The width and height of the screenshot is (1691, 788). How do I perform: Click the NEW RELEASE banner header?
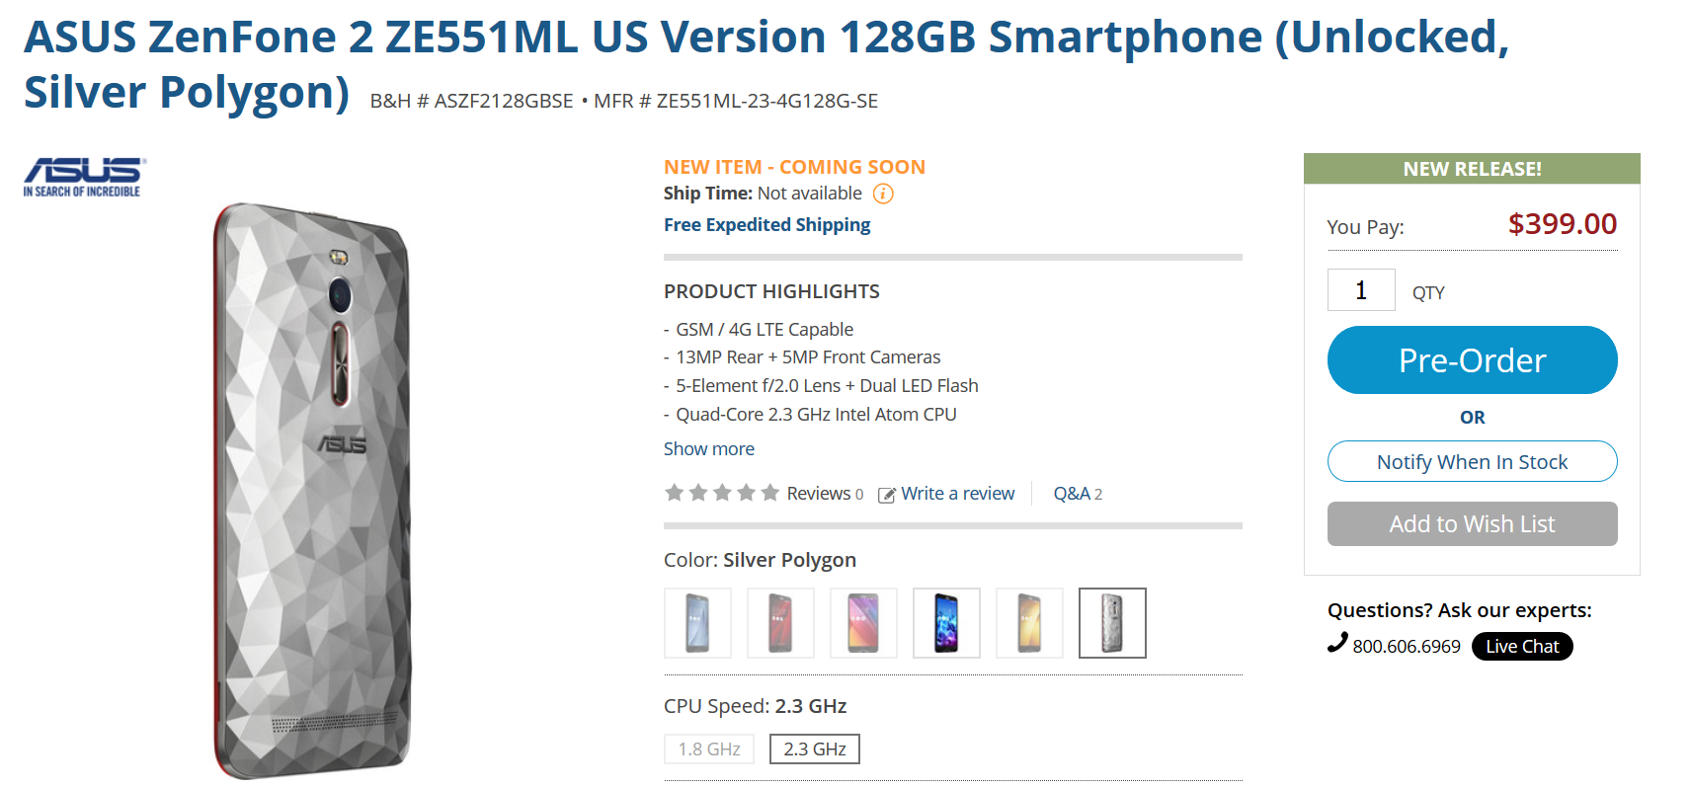pos(1471,168)
